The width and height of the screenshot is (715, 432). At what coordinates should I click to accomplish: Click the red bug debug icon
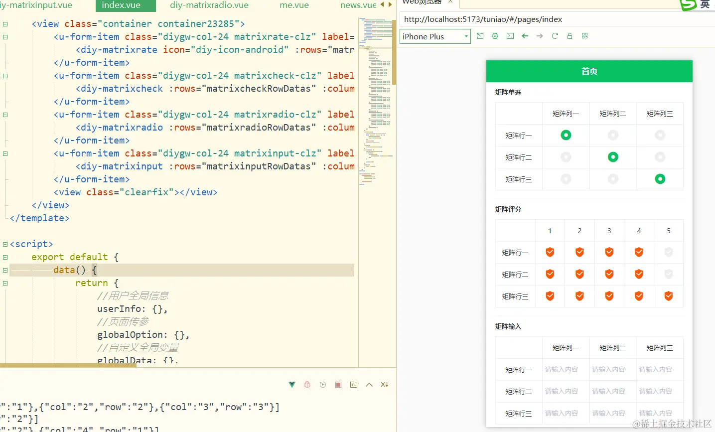[307, 385]
